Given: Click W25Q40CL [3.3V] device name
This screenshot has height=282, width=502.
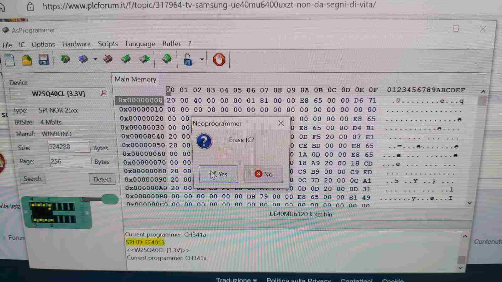Looking at the screenshot, I should point(58,94).
